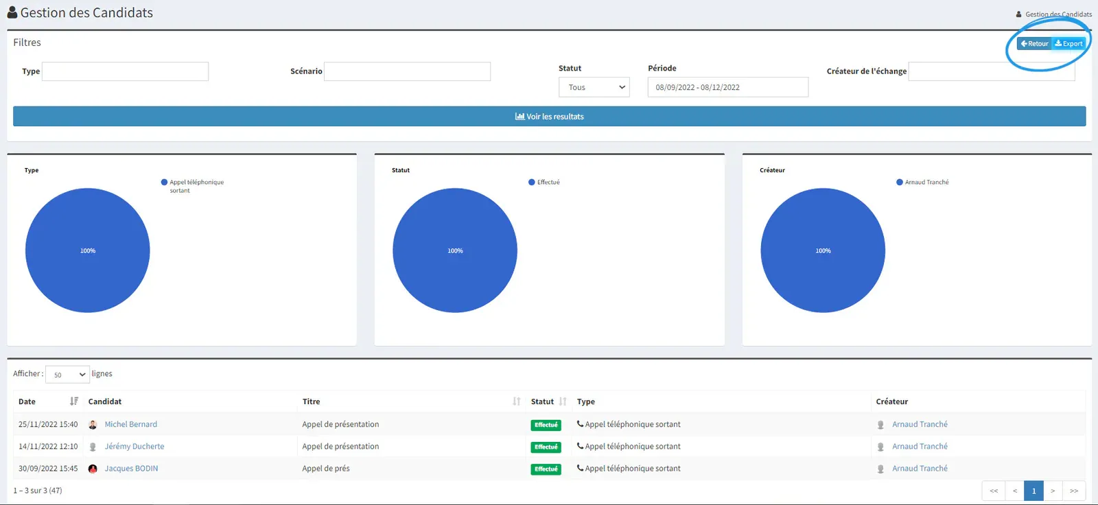Click Appel de prés title cell
The width and height of the screenshot is (1098, 505).
326,468
